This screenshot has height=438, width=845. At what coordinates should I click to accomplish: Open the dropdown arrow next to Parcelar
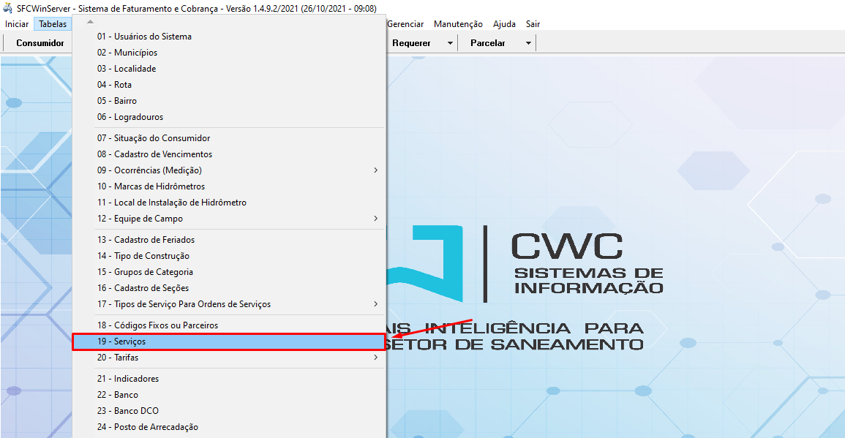click(x=528, y=43)
